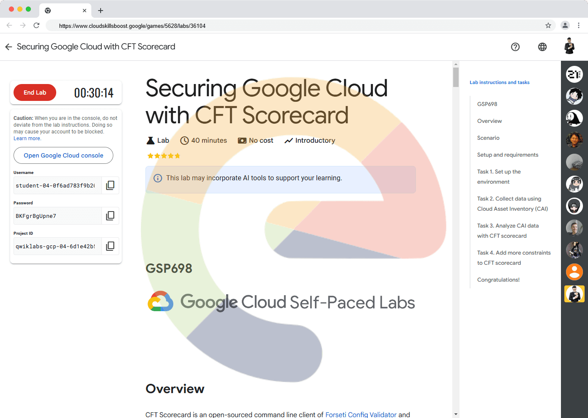Screen dimensions: 588x418
Task: Open the Chrome three-dot menu
Action: (579, 25)
